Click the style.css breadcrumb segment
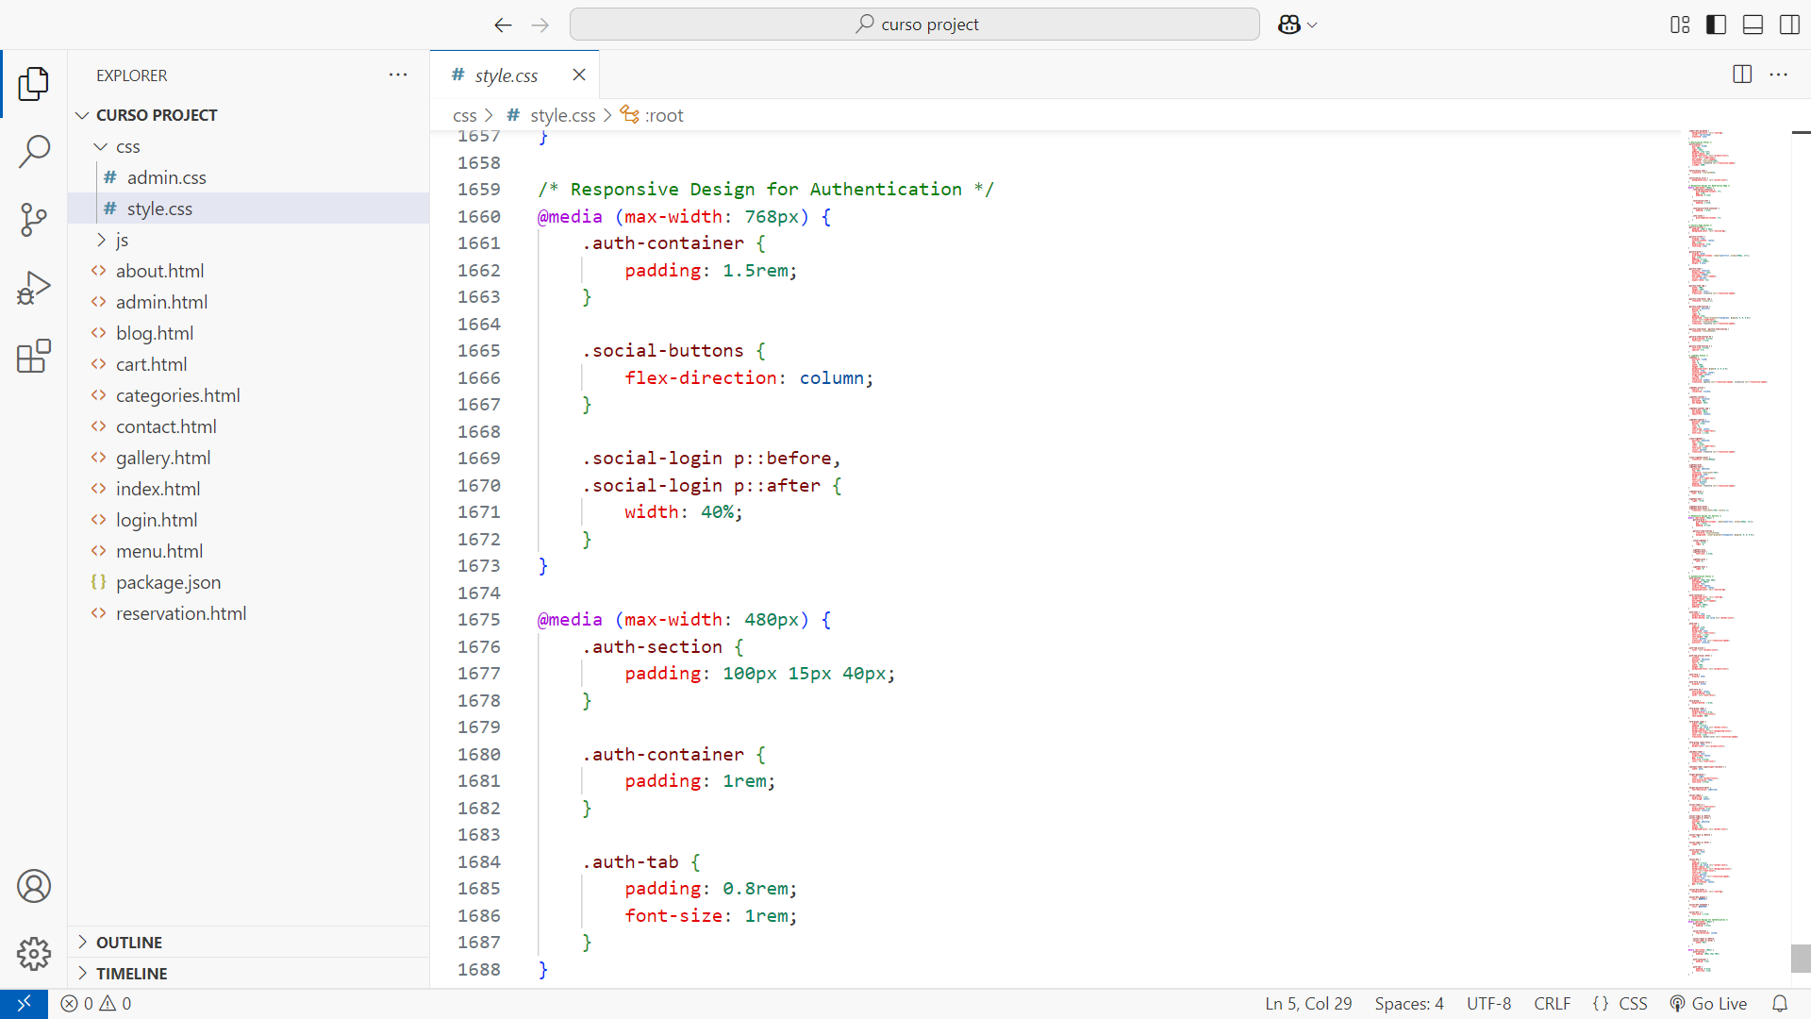Viewport: 1811px width, 1019px height. coord(551,115)
